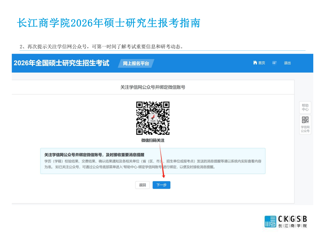Click the 退出 logout link
Viewport: 325px width, 244px height.
tap(287, 63)
